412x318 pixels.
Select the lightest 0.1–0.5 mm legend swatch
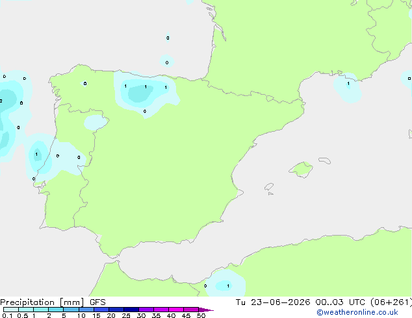[11, 310]
